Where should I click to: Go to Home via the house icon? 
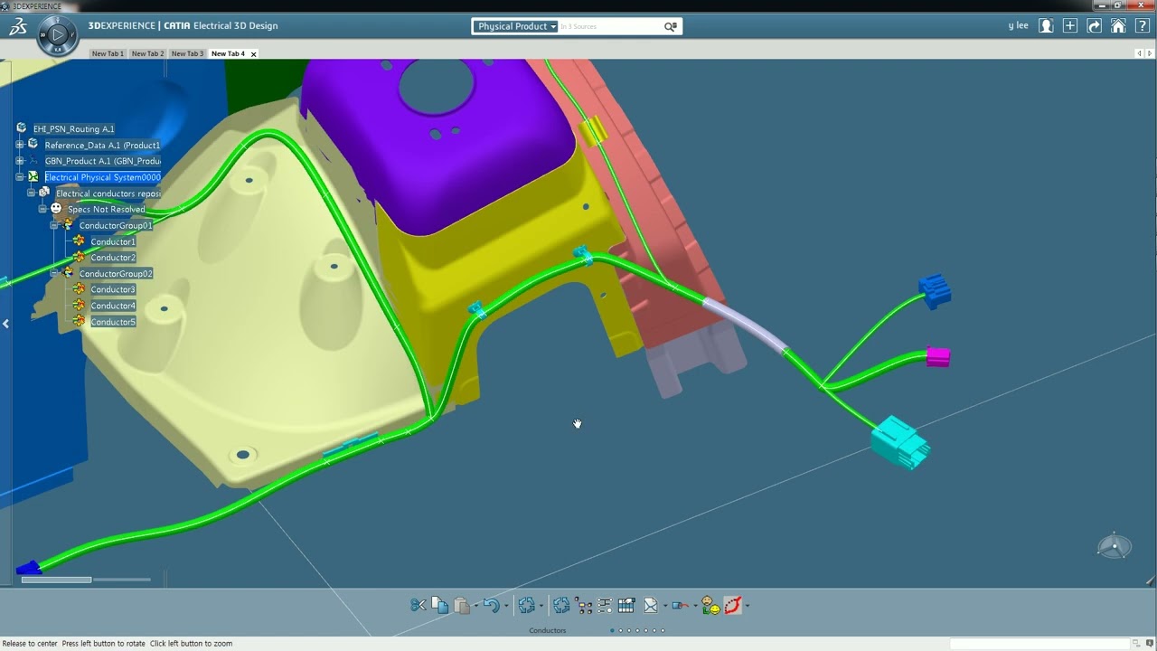point(1118,26)
